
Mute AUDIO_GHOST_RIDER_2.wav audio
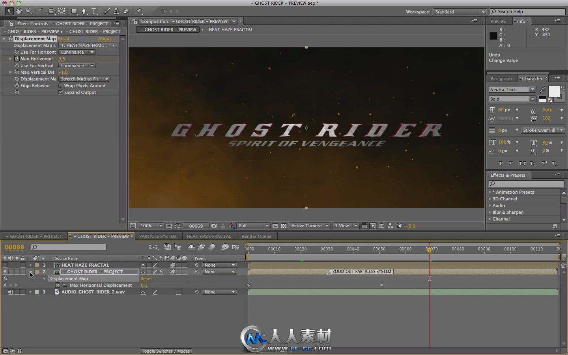pyautogui.click(x=11, y=292)
